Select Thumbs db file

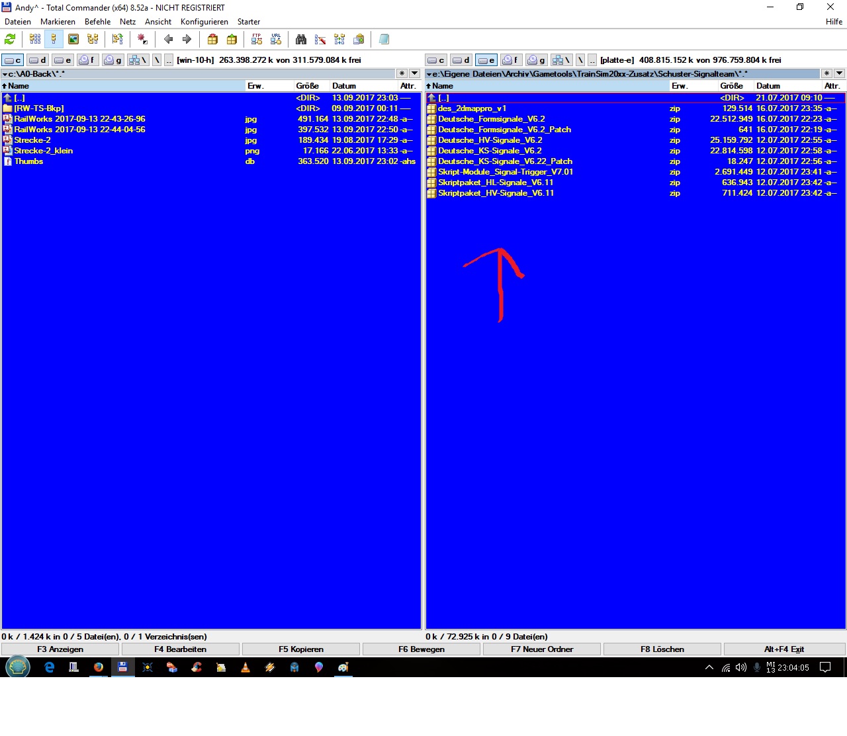pyautogui.click(x=211, y=161)
